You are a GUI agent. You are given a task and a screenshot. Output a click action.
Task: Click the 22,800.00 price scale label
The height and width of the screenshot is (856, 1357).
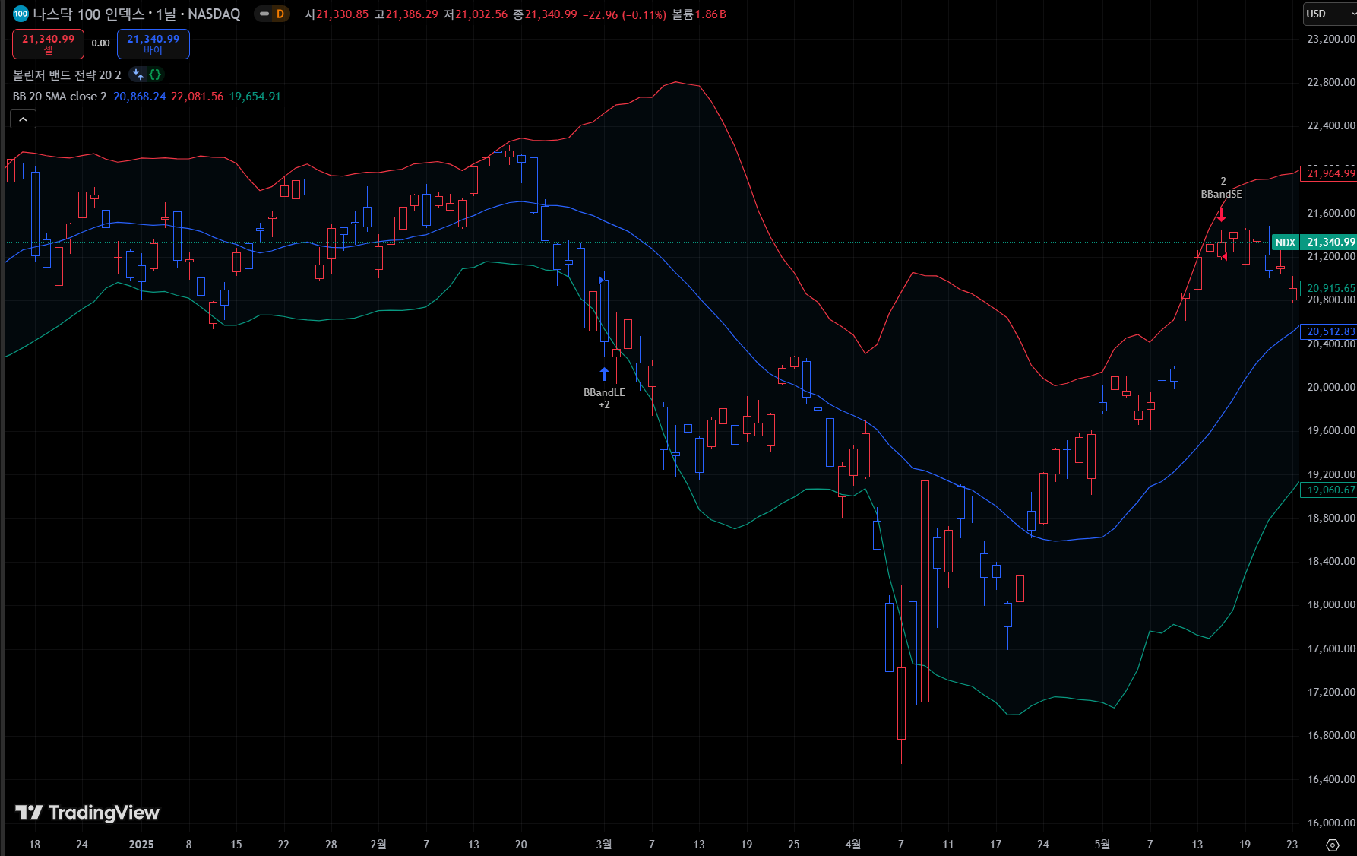1330,82
